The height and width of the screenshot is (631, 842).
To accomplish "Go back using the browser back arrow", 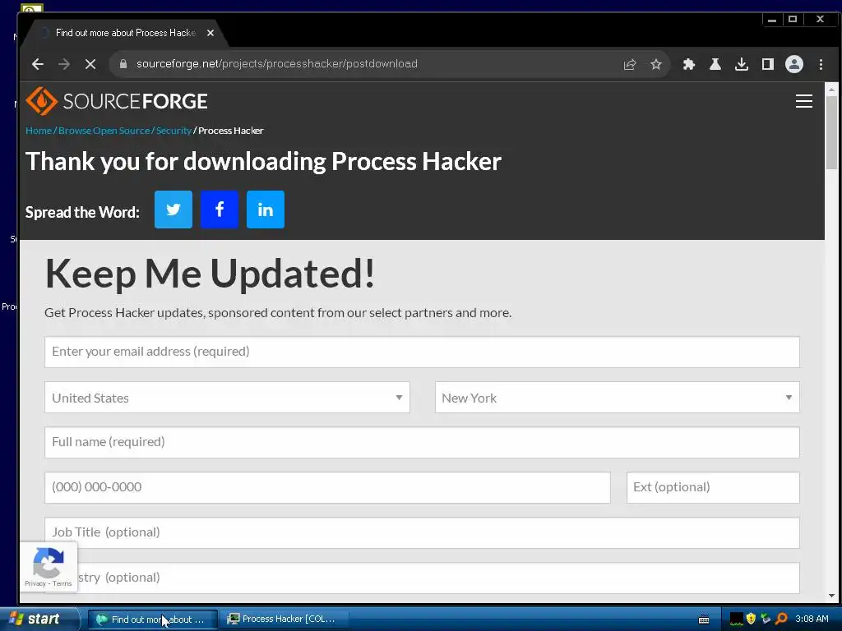I will 38,64.
